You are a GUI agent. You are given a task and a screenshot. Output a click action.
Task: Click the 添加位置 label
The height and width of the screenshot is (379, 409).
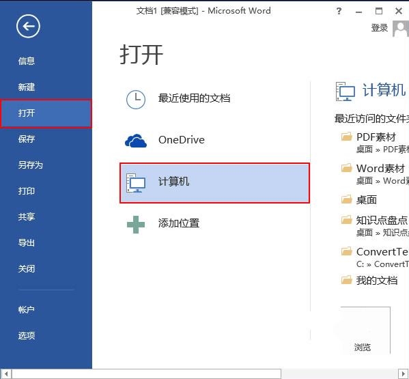coord(179,223)
